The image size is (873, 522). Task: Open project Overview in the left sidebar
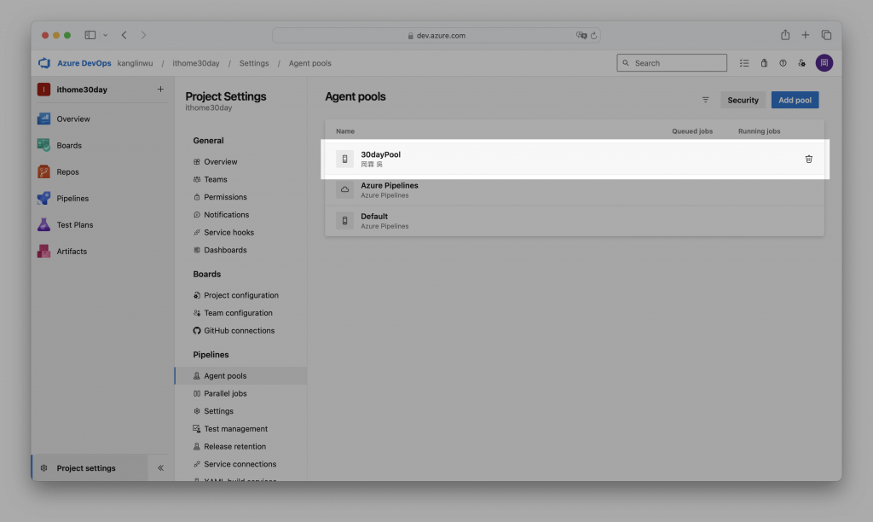(73, 119)
